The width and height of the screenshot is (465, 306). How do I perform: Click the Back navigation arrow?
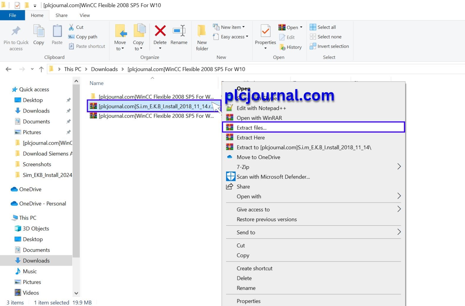tap(9, 69)
